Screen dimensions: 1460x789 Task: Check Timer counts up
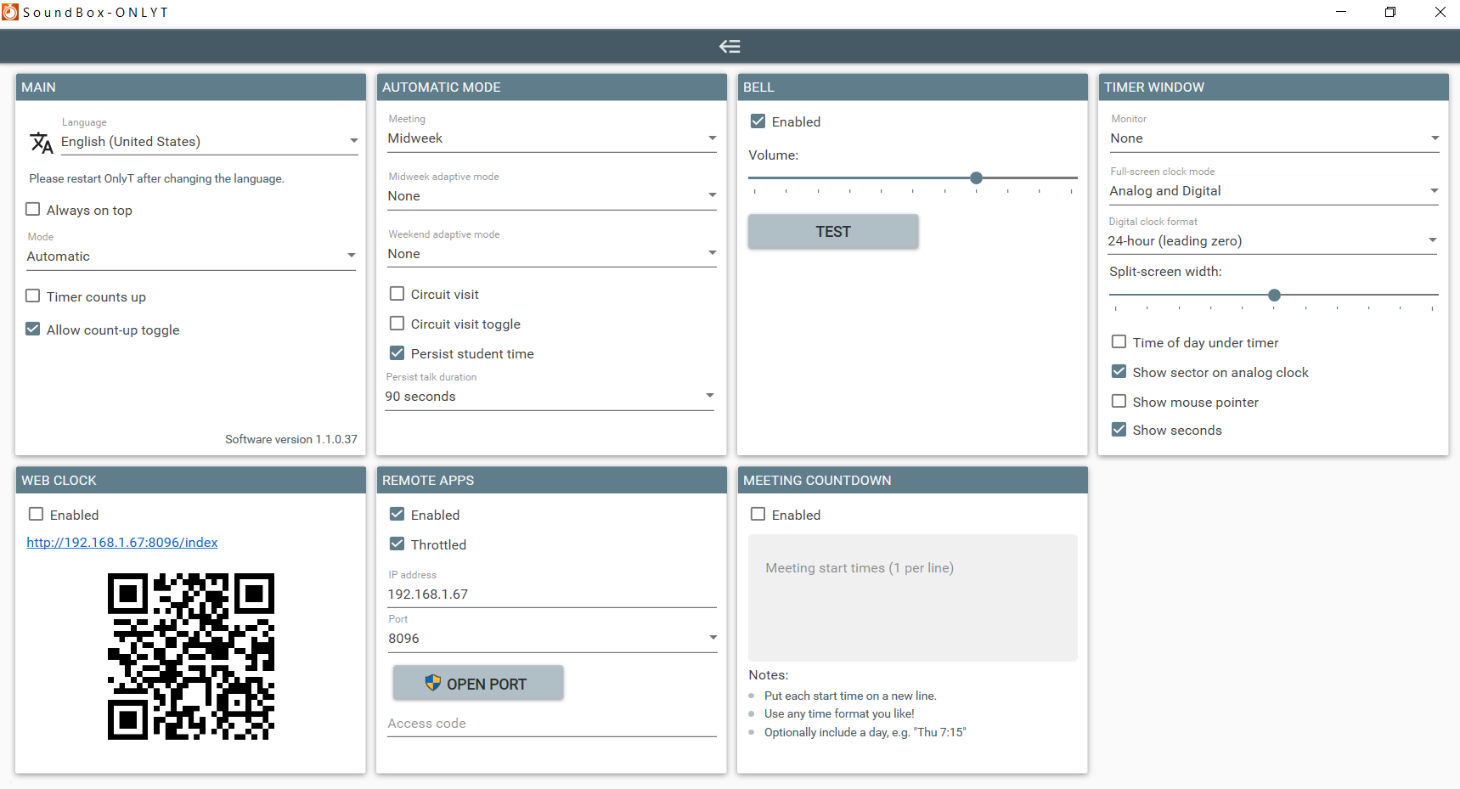(32, 296)
